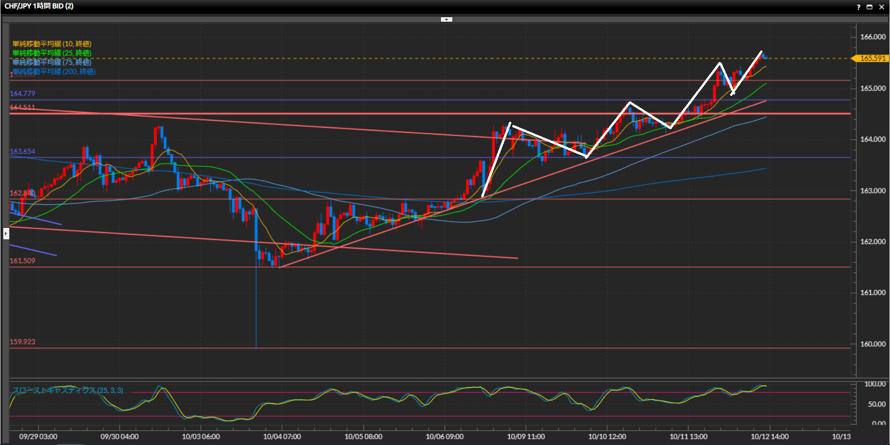This screenshot has height=445, width=890.
Task: Click the 単純移動平均線 (200, 終値) indicator label
Action: (x=54, y=71)
